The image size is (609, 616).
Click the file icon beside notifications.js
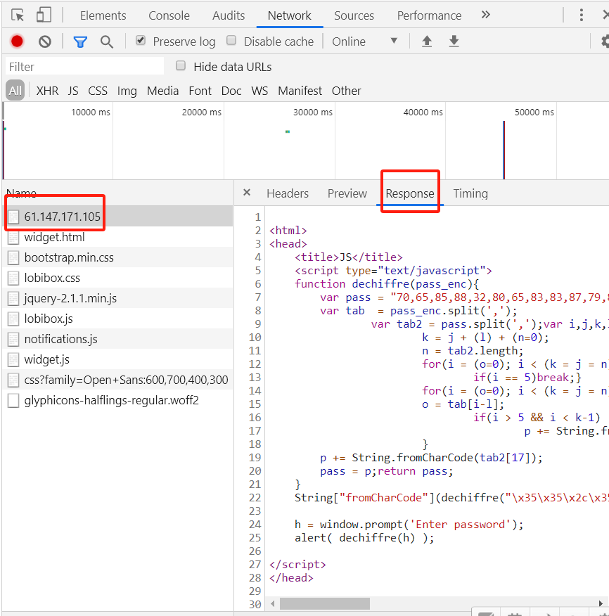tap(13, 339)
